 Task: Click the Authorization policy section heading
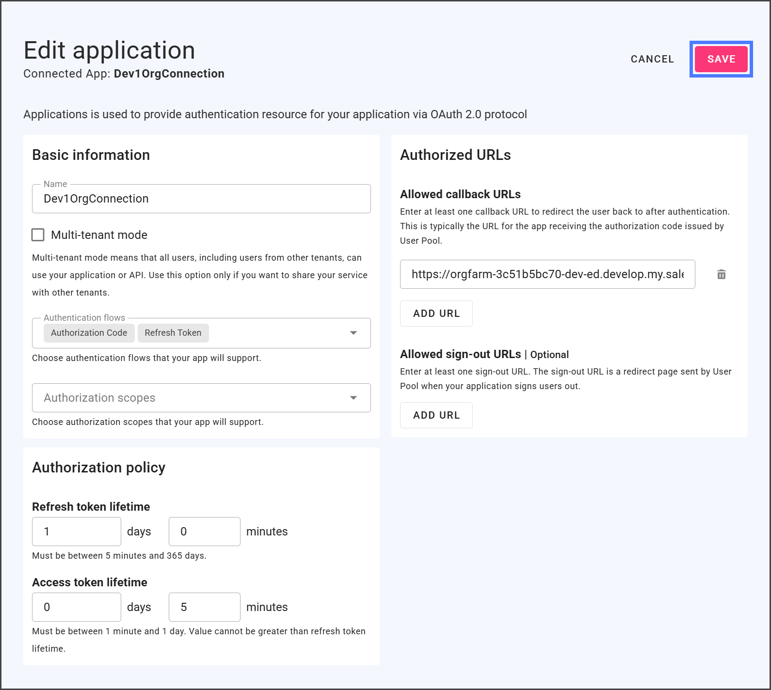[x=98, y=468]
